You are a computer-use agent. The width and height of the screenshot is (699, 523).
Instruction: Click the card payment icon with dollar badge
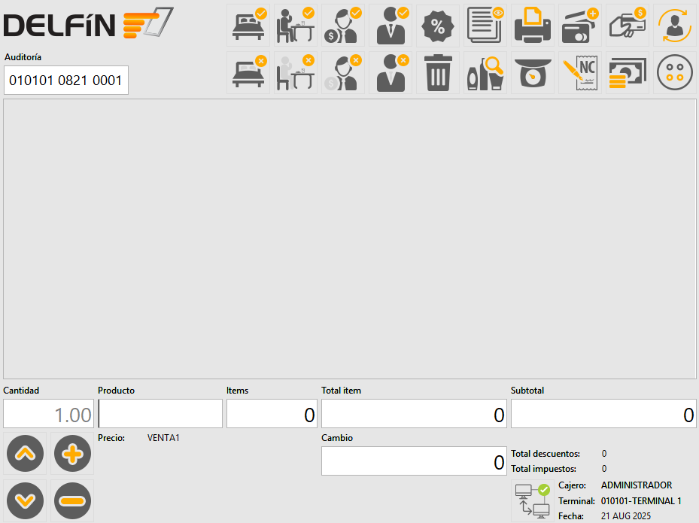[628, 25]
